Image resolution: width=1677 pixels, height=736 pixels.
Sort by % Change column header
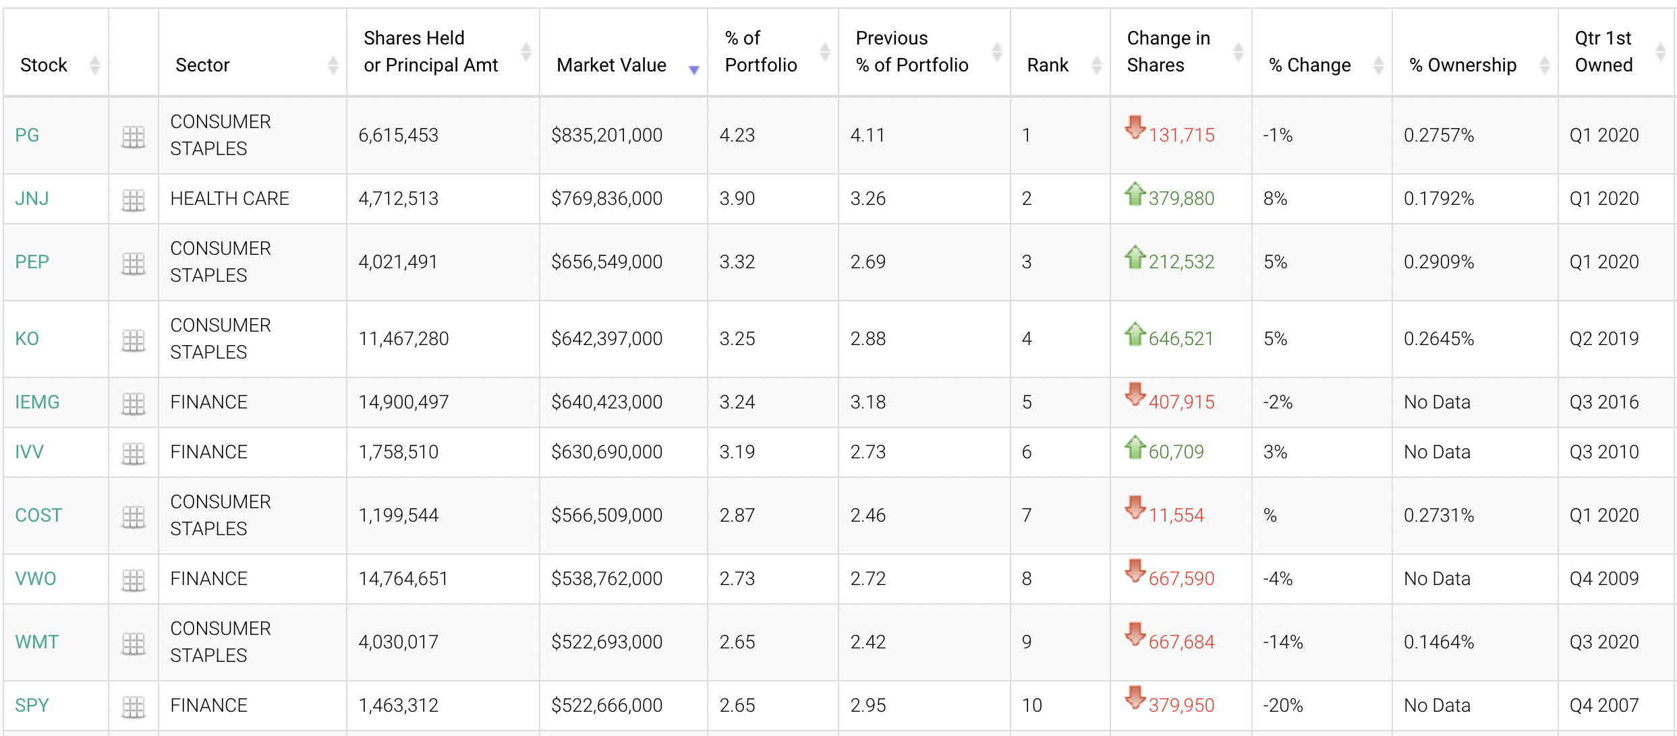pyautogui.click(x=1322, y=52)
